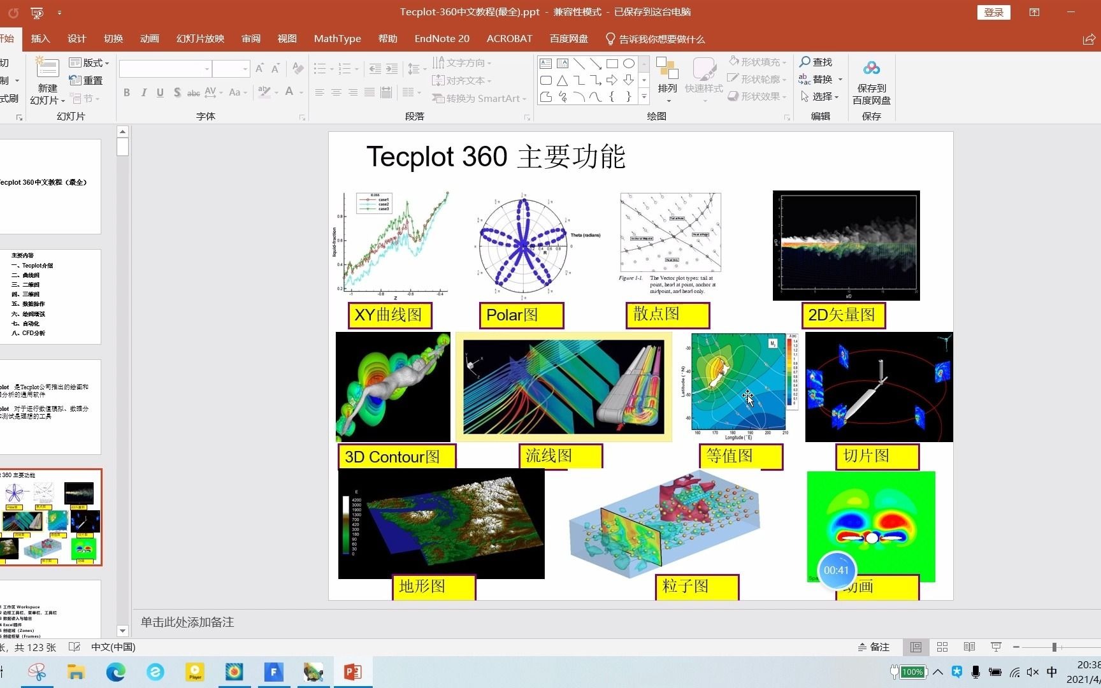Image resolution: width=1101 pixels, height=688 pixels.
Task: Decrease font size with the smaller A icon
Action: (x=275, y=68)
